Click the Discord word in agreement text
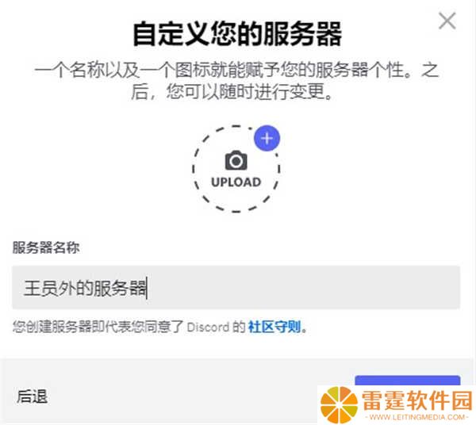 point(208,327)
